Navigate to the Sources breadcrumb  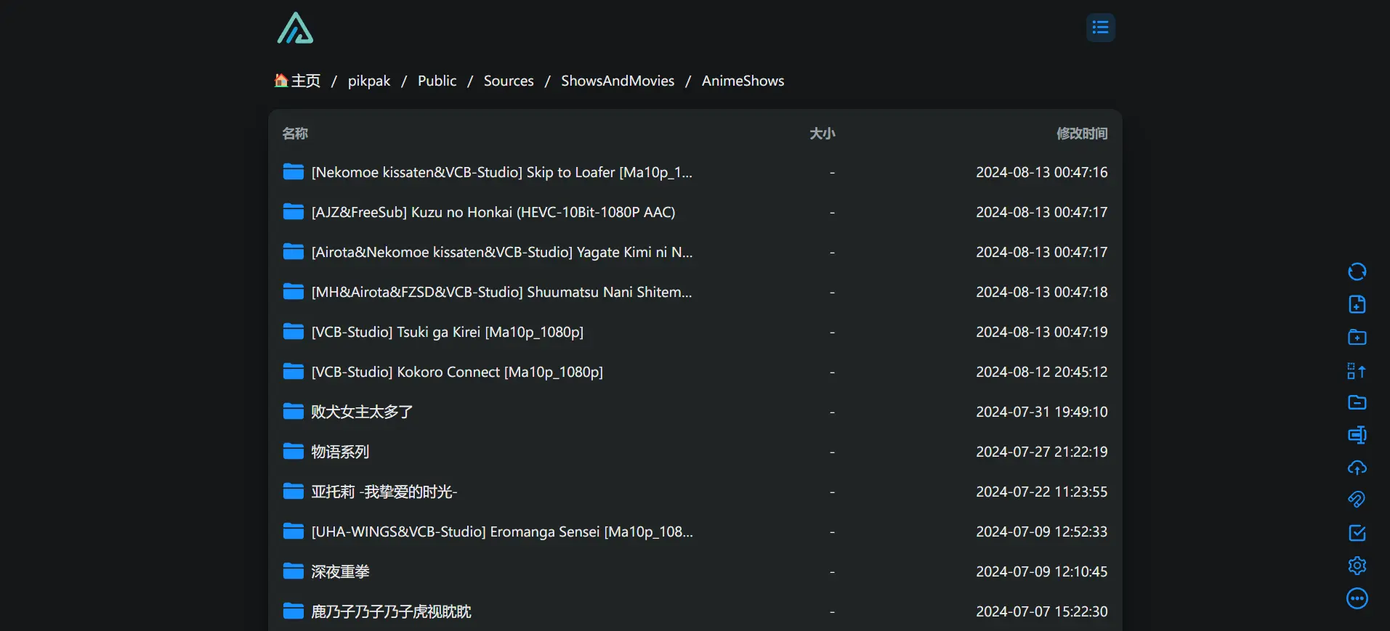tap(509, 81)
